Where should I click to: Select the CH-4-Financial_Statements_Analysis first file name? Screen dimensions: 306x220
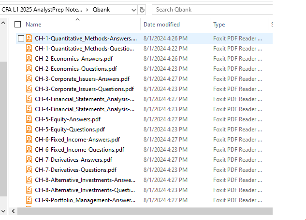click(85, 99)
